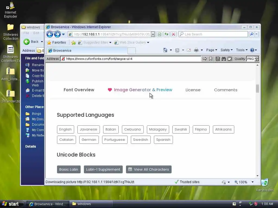Open the Comments tab
The height and width of the screenshot is (208, 278).
coord(226,90)
